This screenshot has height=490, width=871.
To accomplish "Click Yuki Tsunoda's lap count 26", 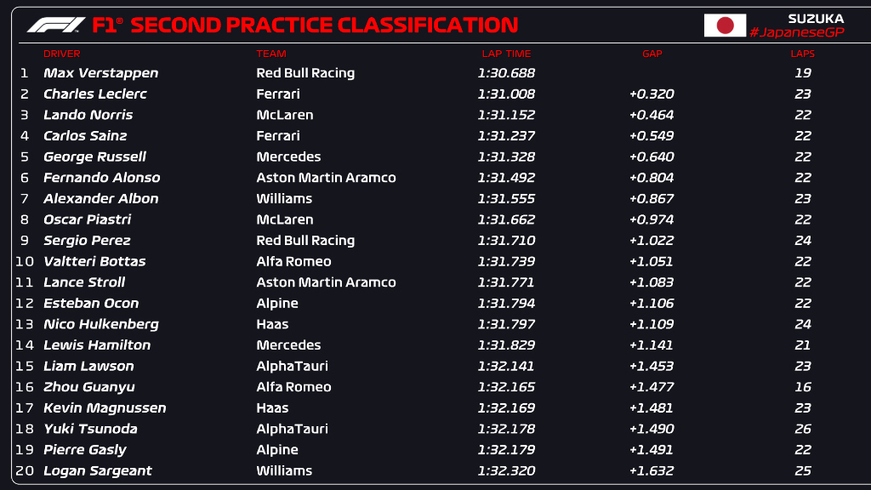I will point(803,429).
